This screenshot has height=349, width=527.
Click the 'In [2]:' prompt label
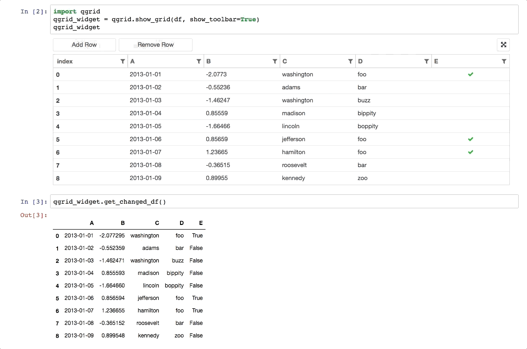[33, 12]
